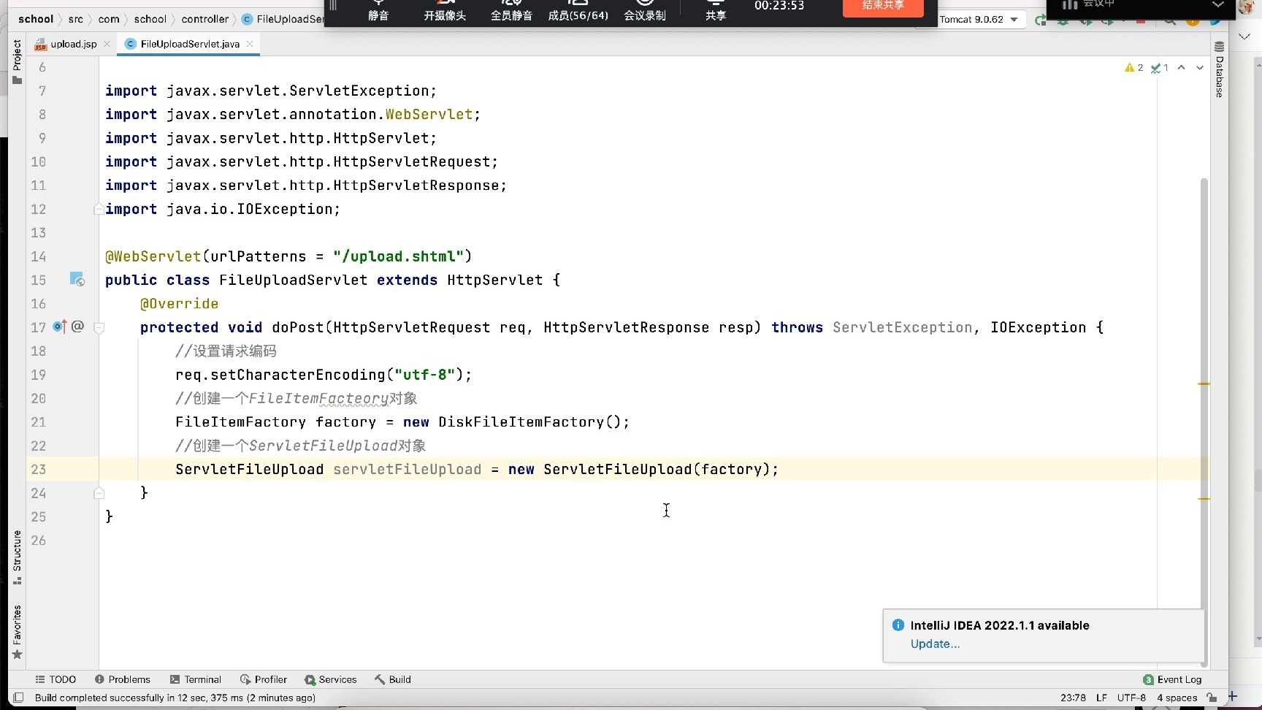Viewport: 1262px width, 710px height.
Task: Click the line-column indicator 23:78
Action: pos(1073,698)
